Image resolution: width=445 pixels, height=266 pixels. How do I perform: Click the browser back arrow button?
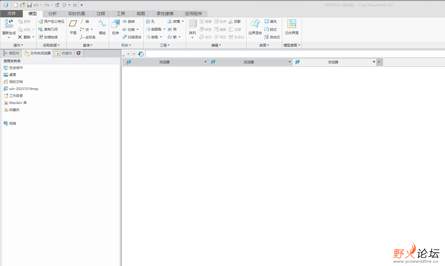click(x=128, y=54)
